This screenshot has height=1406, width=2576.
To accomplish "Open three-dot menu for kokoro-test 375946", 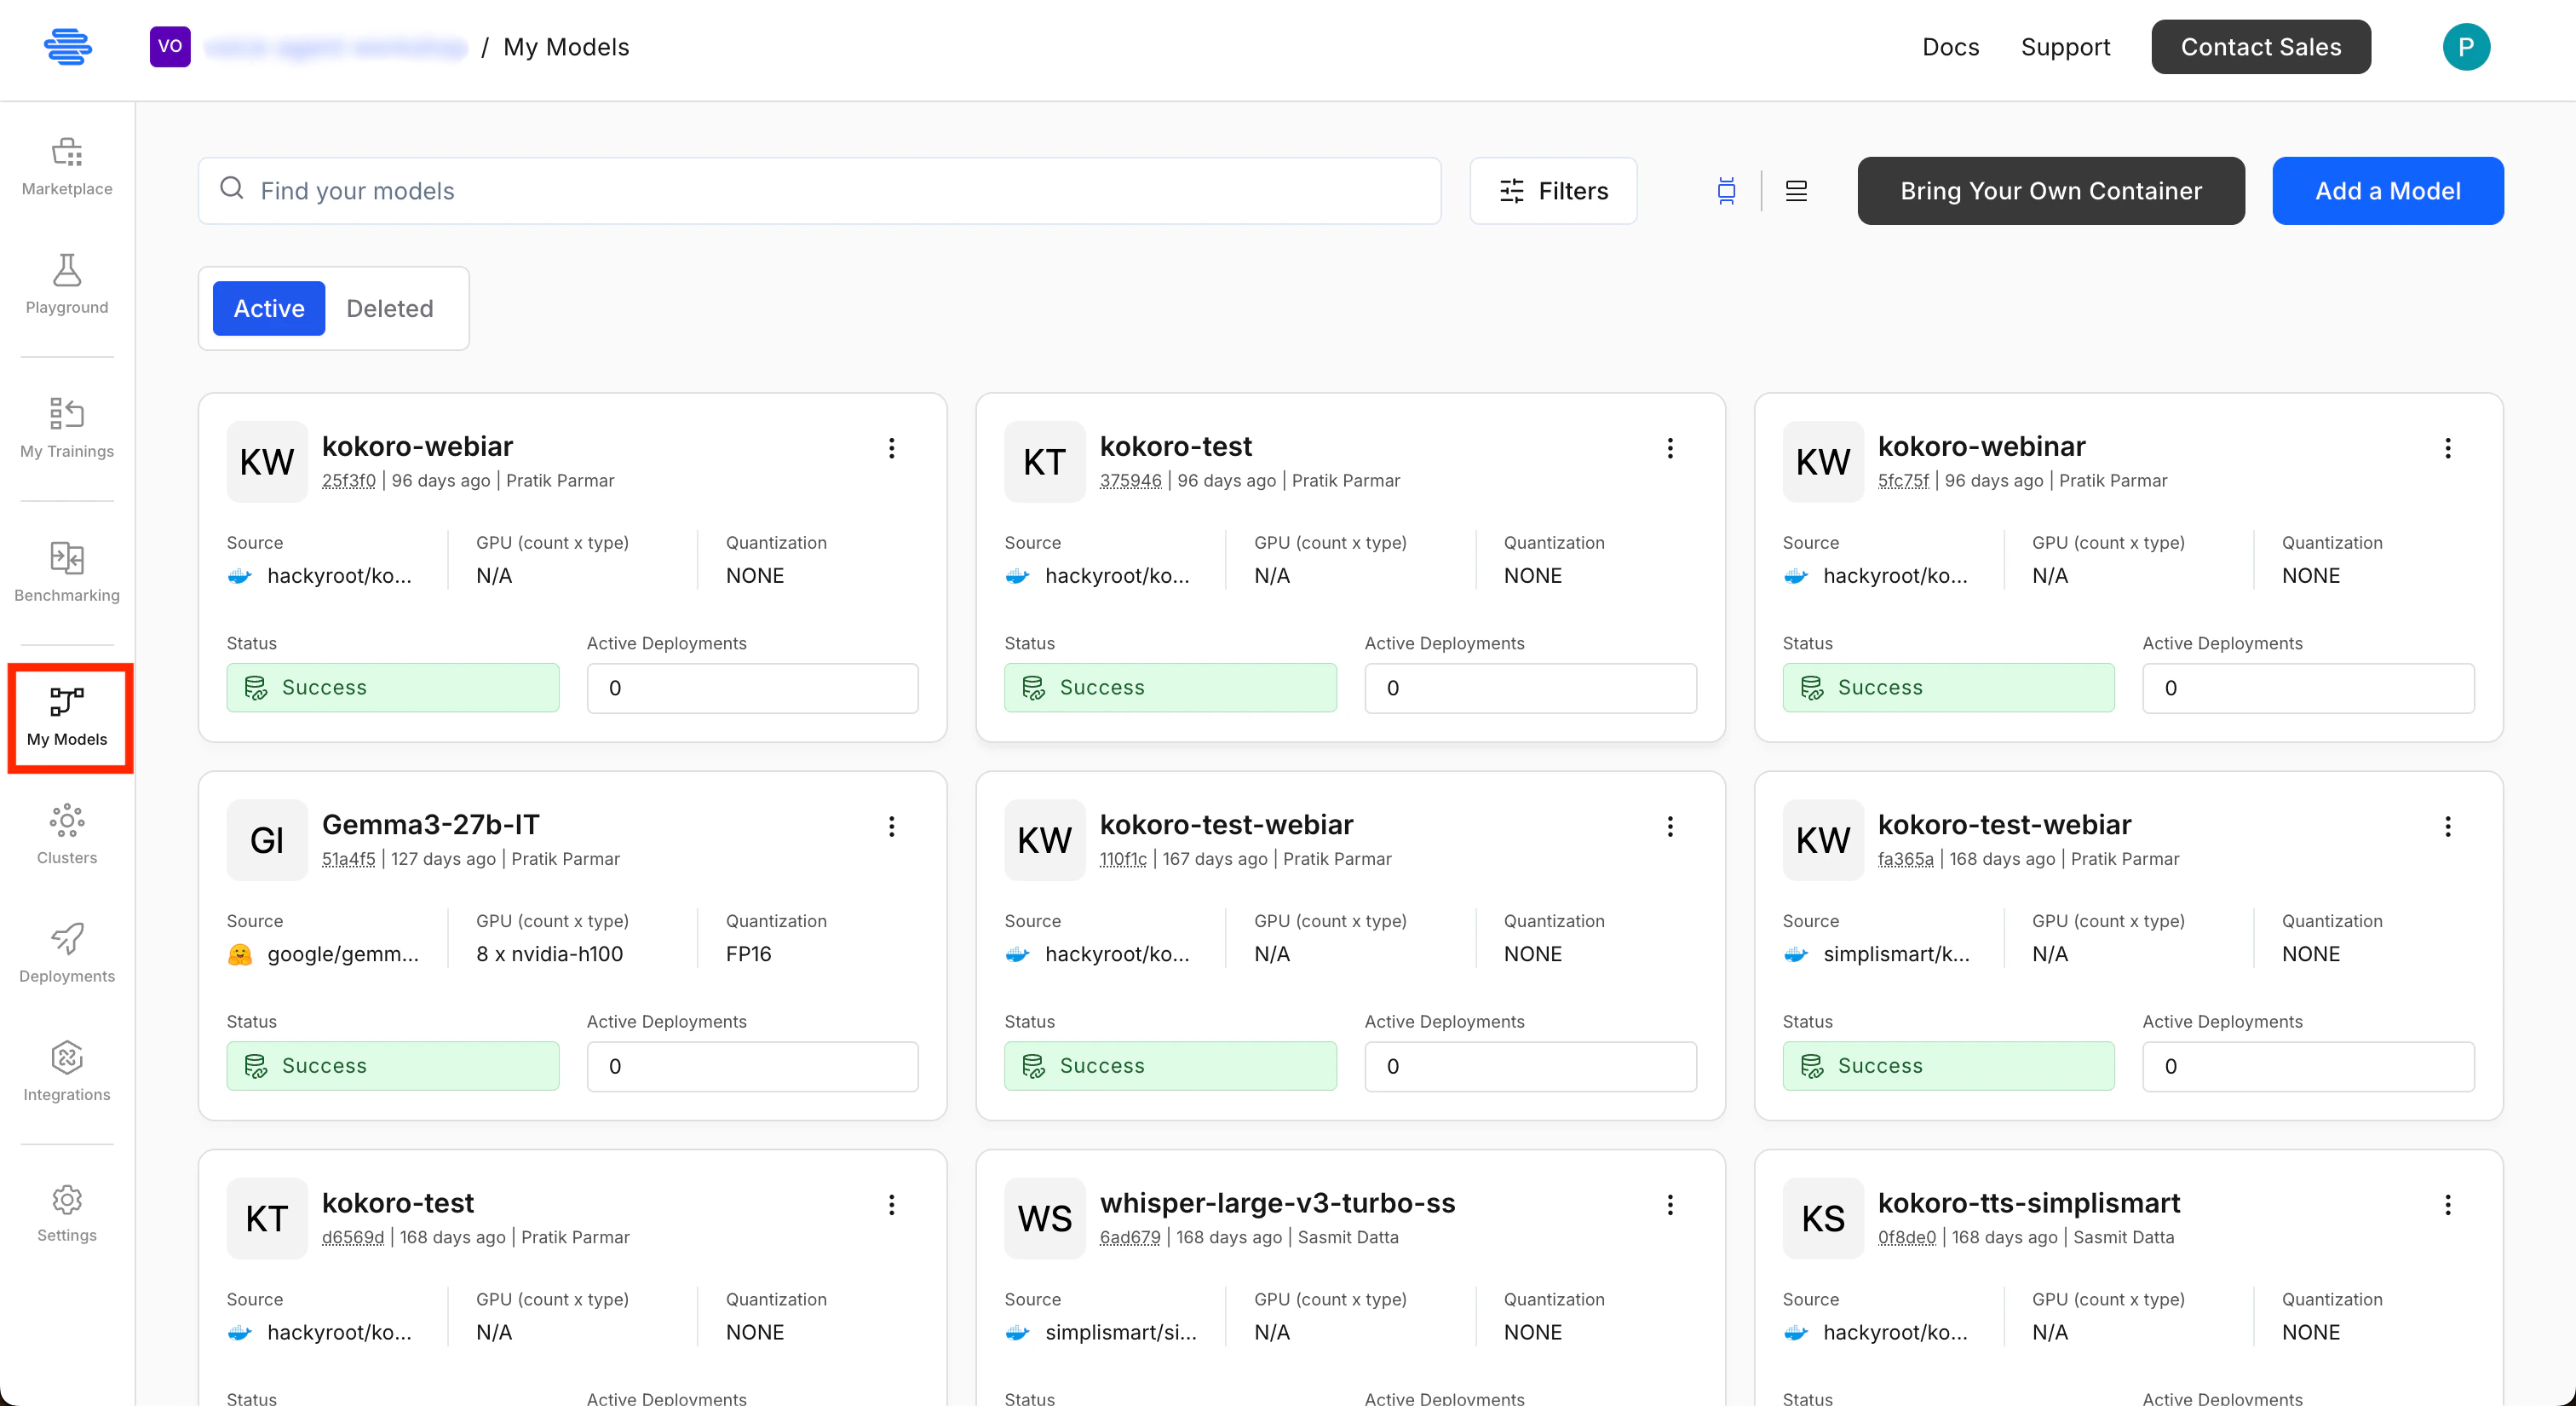I will click(x=1670, y=448).
